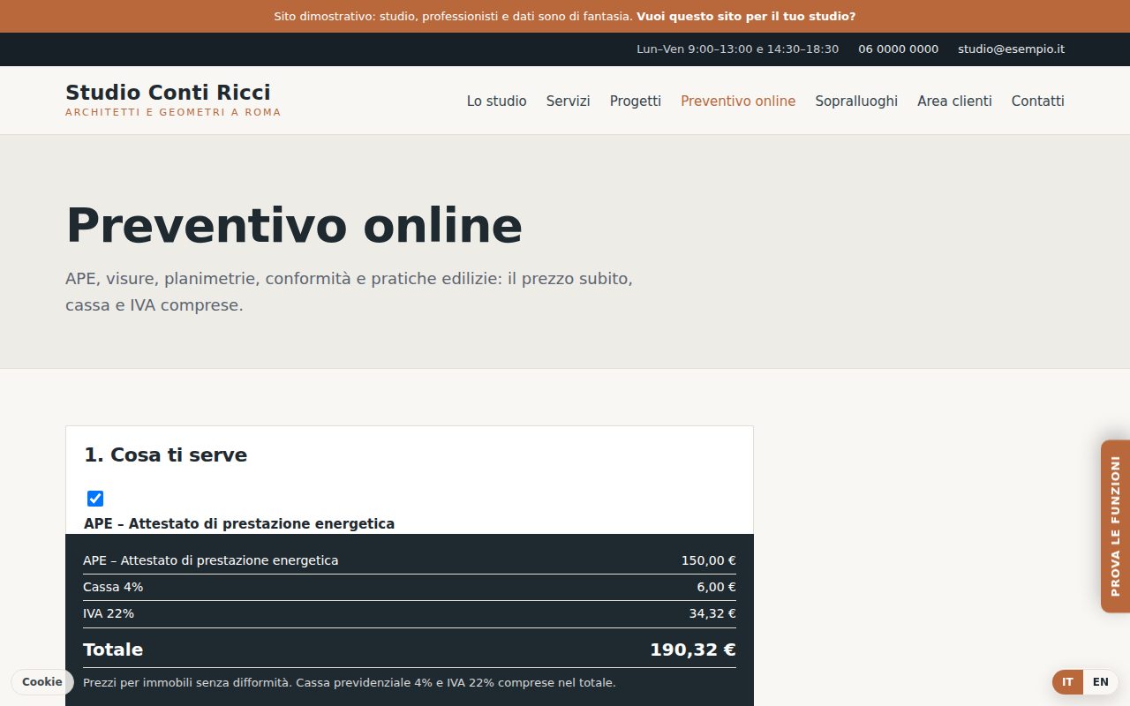Select the Cassa 4% row label
1130x706 pixels.
click(113, 587)
